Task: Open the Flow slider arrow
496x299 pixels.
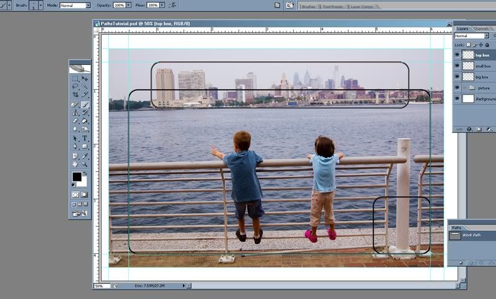Action: [162, 6]
